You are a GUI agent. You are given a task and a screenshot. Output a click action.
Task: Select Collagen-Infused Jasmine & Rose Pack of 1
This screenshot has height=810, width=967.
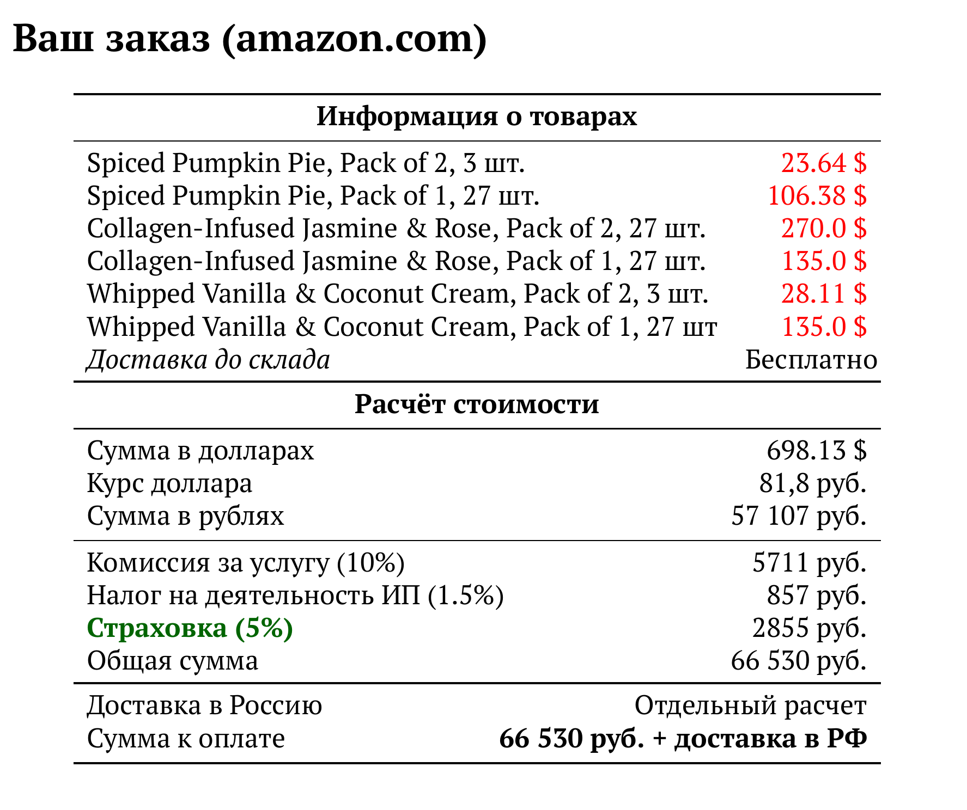[396, 261]
